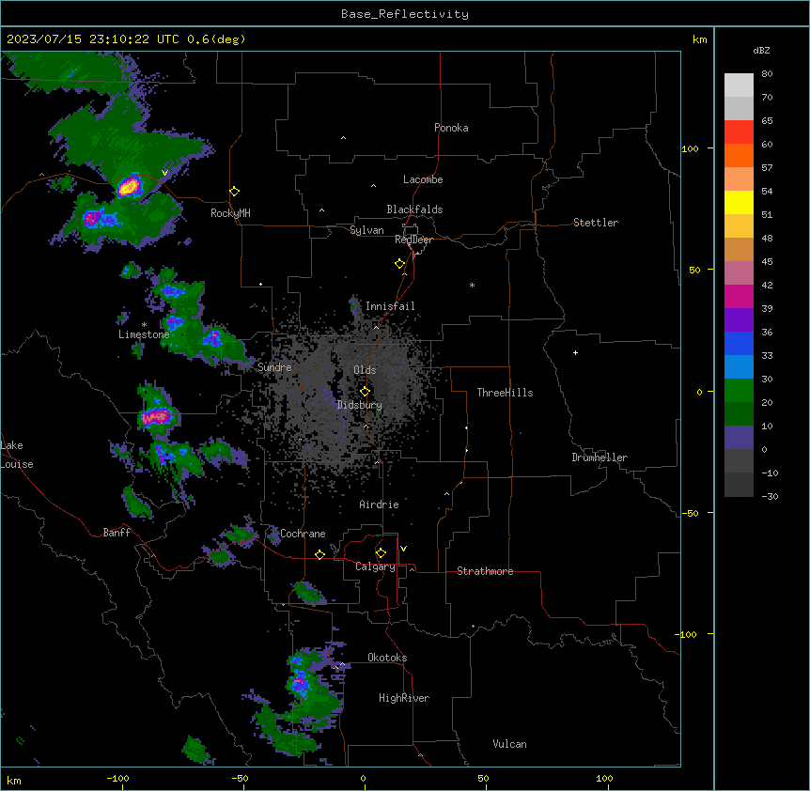Click the -30 value on the dBZ legend
810x791 pixels.
point(770,496)
